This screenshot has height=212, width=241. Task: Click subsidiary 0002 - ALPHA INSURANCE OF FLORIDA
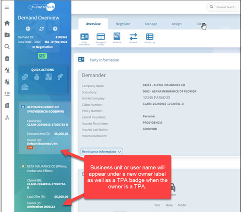pyautogui.click(x=170, y=91)
